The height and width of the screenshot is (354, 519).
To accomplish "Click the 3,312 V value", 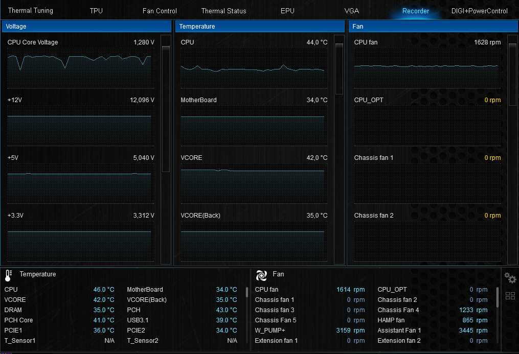I will pos(144,216).
